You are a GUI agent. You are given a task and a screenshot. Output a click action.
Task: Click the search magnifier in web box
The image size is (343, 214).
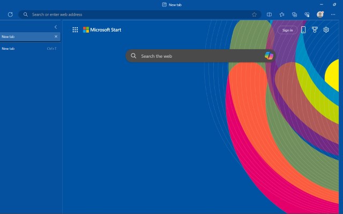(x=133, y=56)
